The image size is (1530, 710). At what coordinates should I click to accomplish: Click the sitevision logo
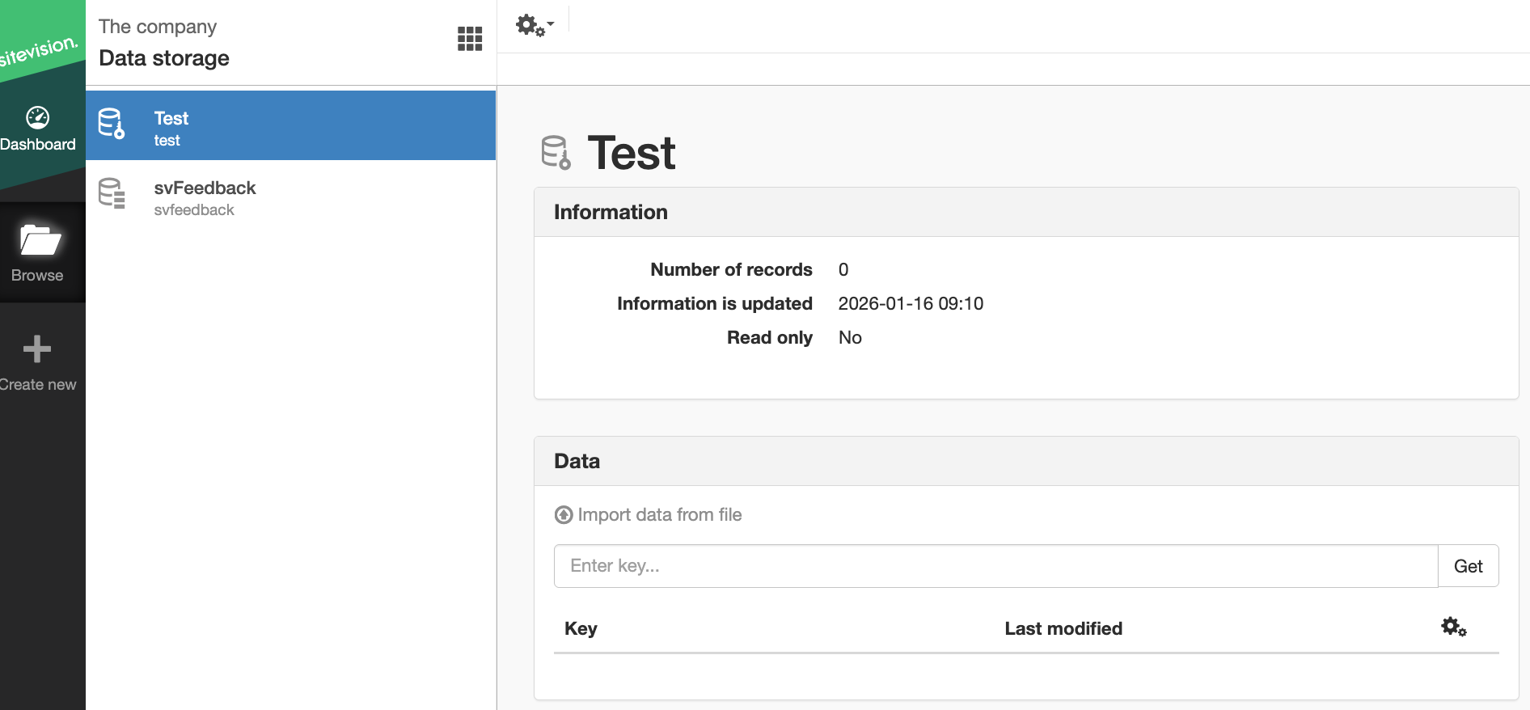click(39, 51)
